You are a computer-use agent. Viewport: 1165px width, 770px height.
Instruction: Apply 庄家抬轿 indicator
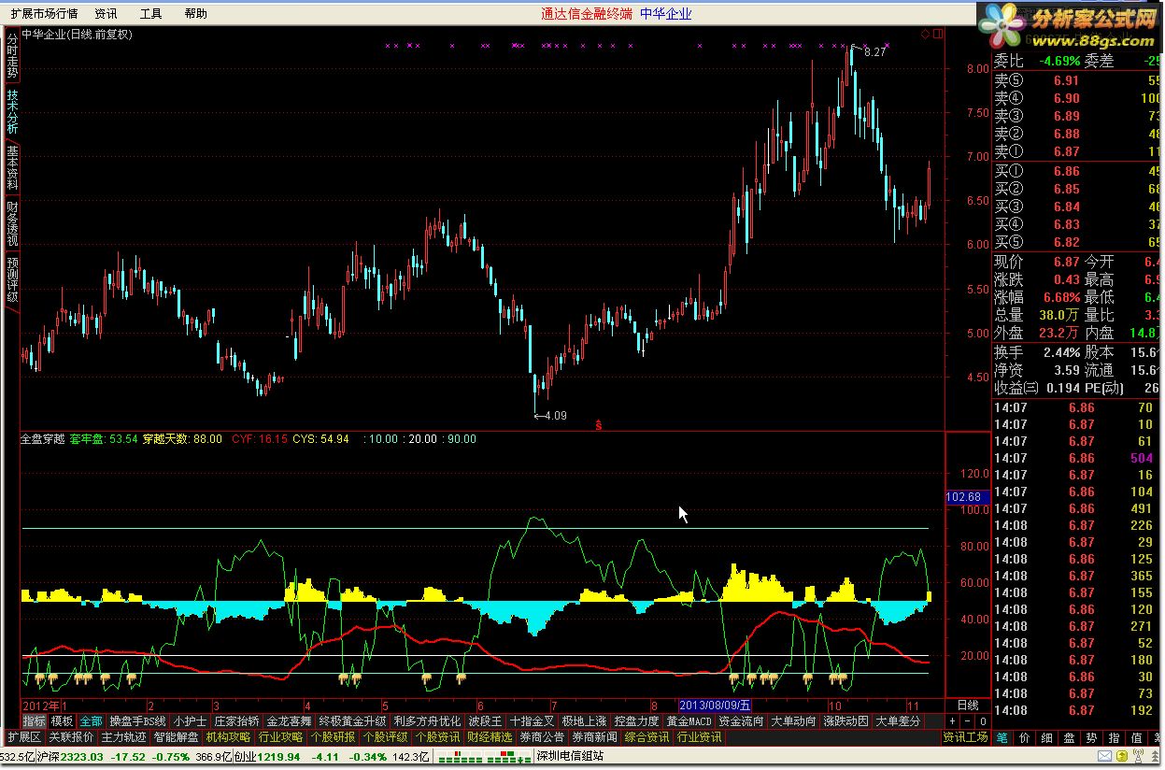click(237, 721)
